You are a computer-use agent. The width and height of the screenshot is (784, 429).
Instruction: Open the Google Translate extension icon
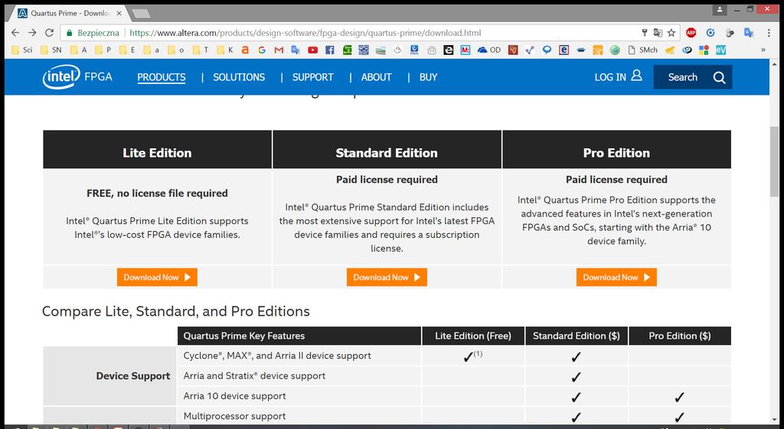(749, 33)
